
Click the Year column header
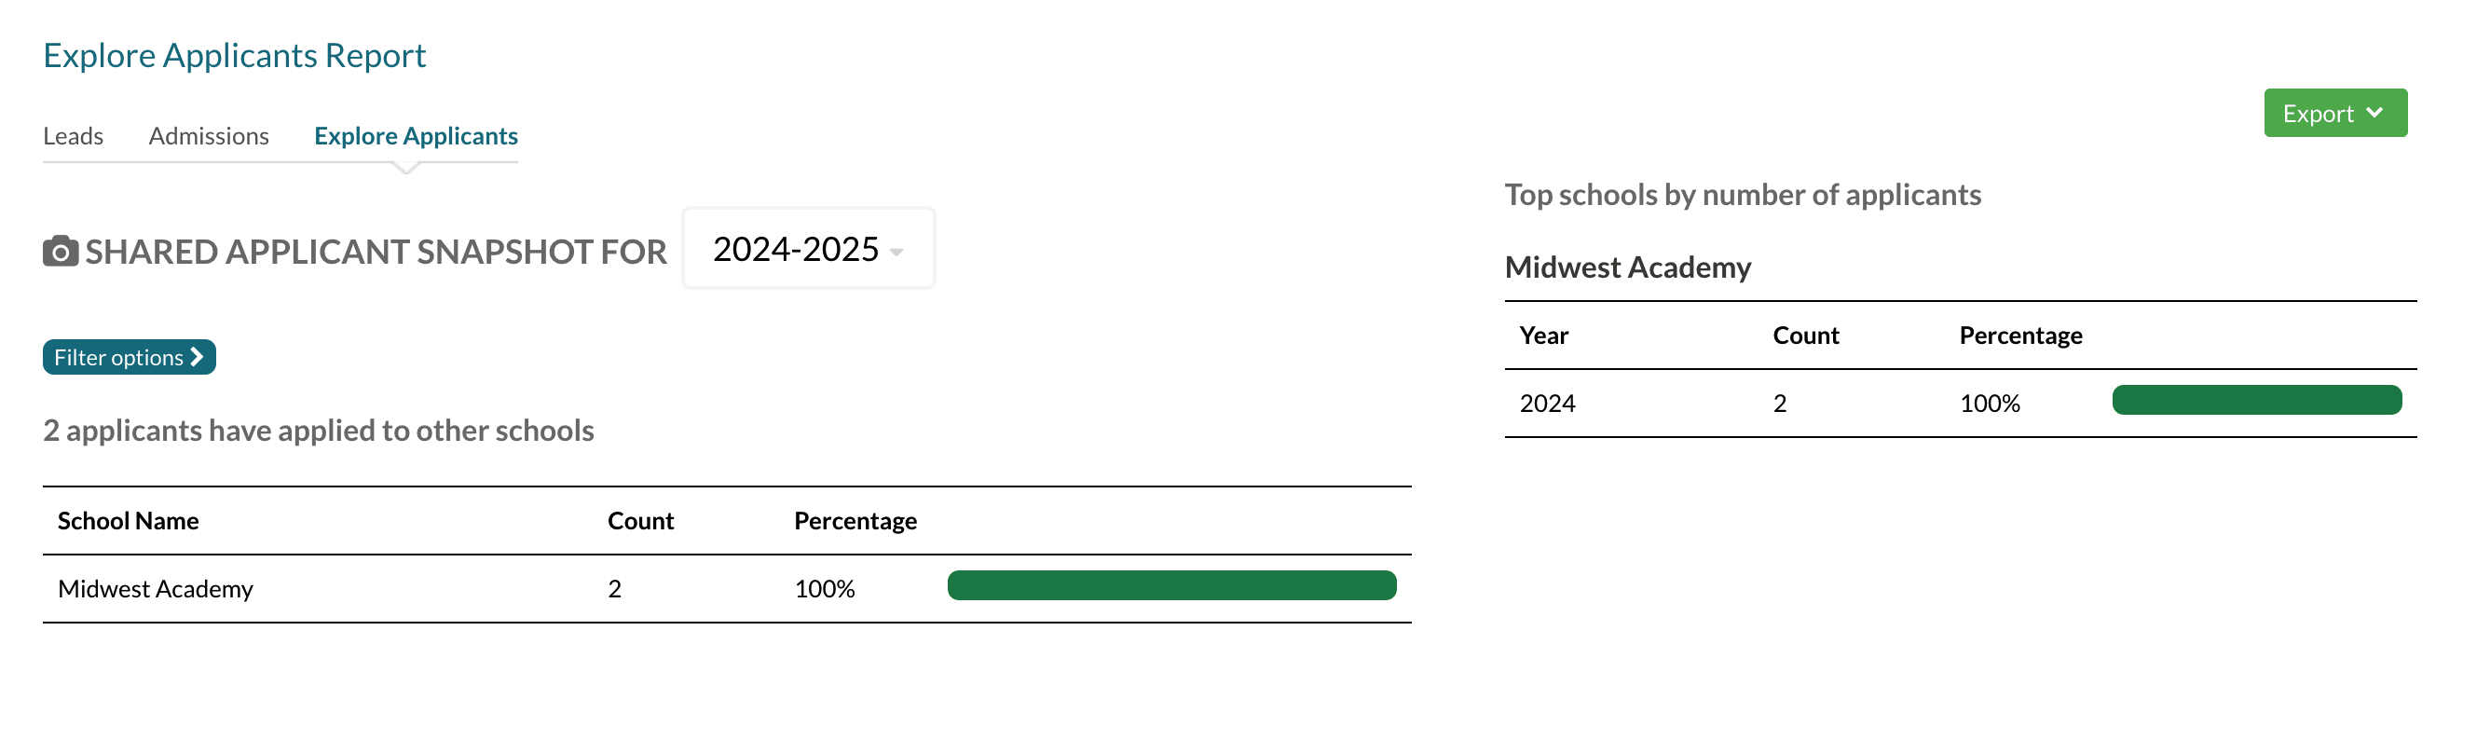1542,336
